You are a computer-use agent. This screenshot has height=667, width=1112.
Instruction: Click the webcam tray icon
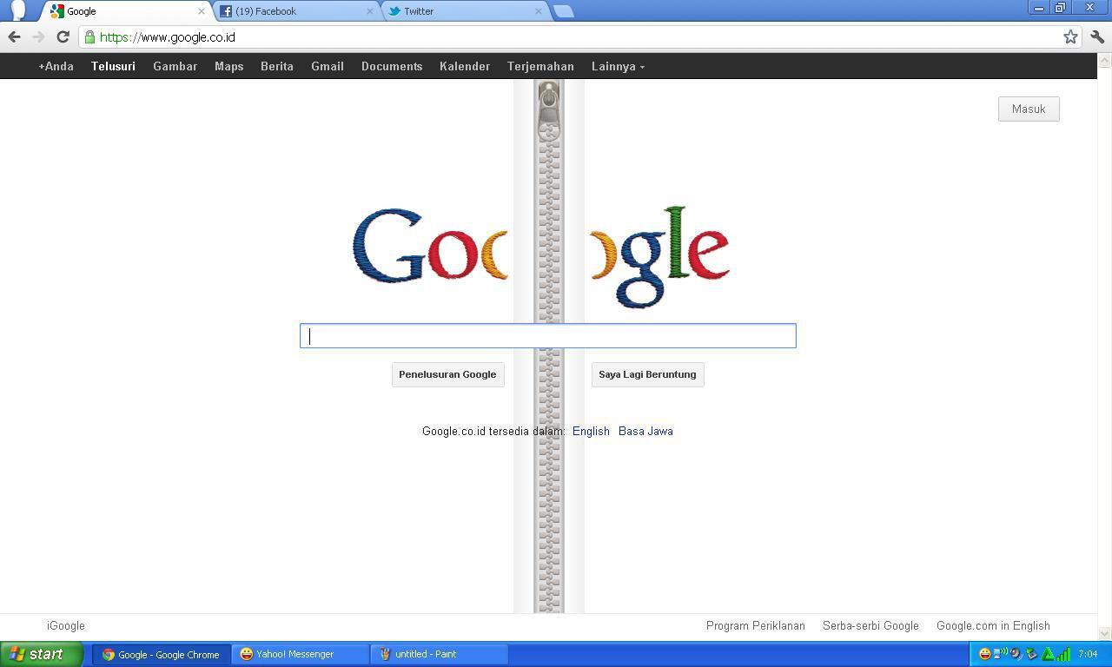point(1015,654)
